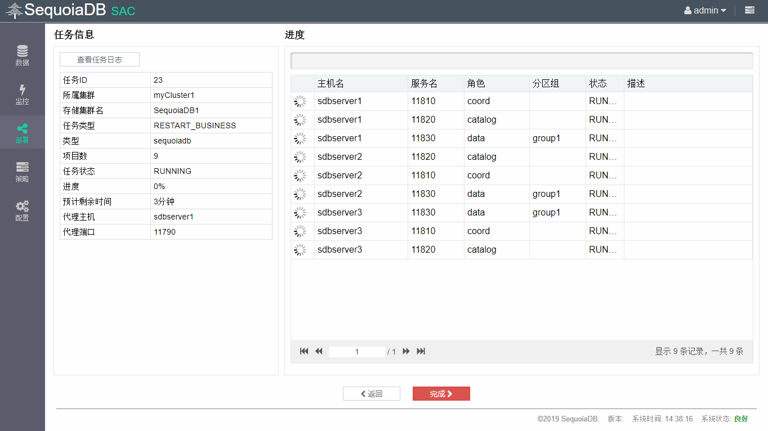Click spinner icon for sdbserver1 coord row

[300, 101]
